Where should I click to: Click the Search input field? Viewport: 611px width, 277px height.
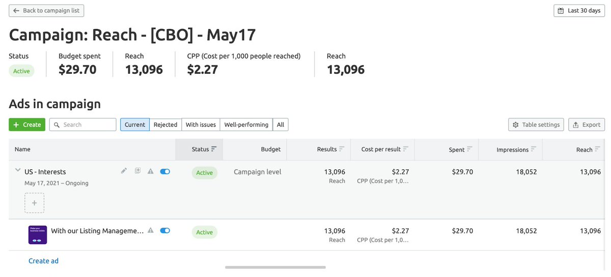[82, 125]
